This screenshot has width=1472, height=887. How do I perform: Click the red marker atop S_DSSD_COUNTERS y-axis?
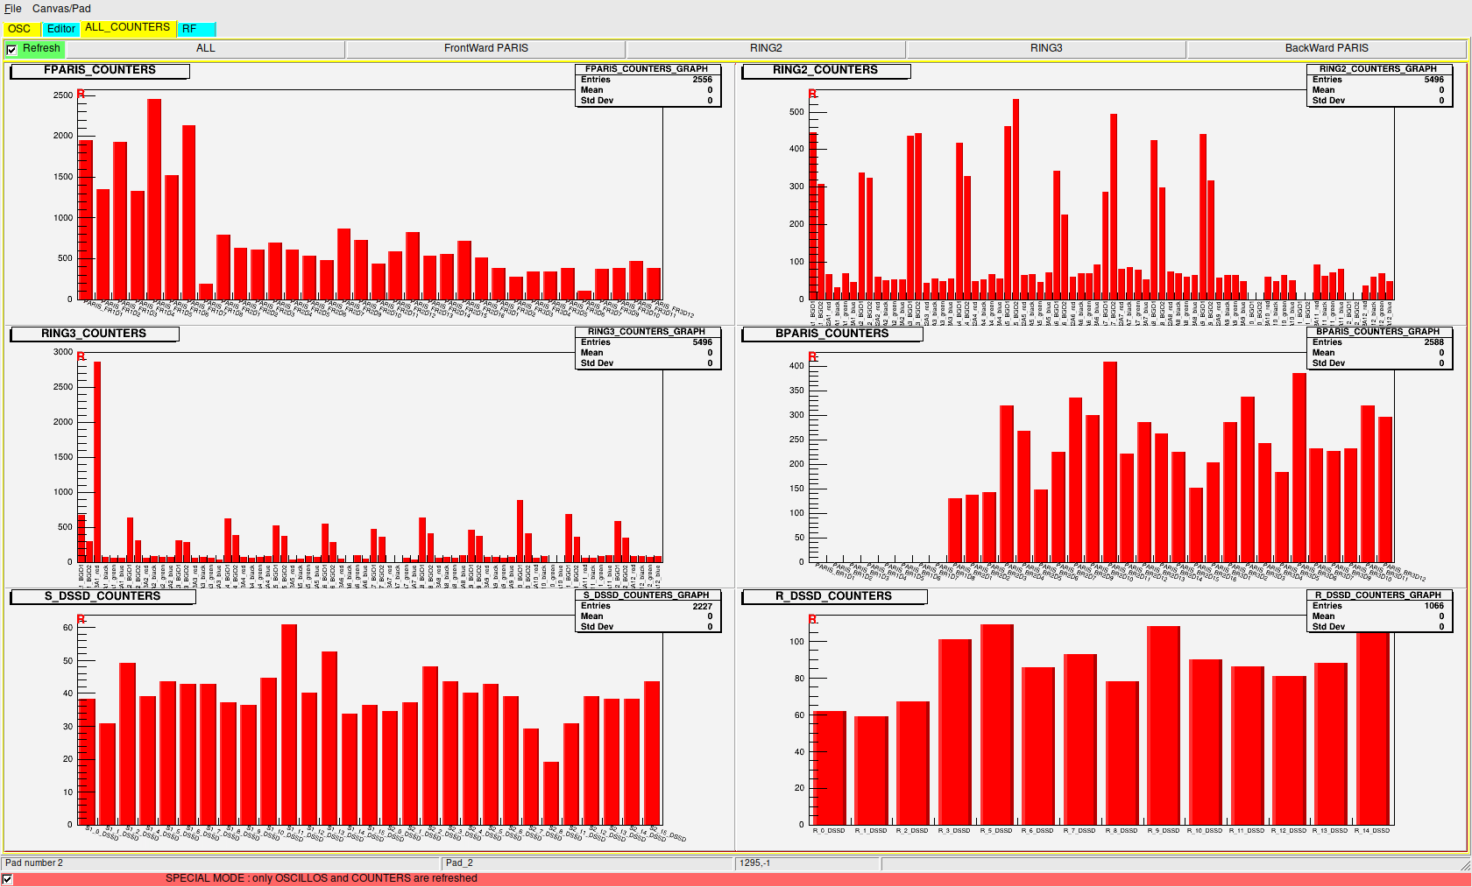pyautogui.click(x=81, y=619)
